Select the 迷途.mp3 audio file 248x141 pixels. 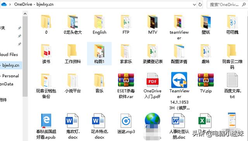click(126, 124)
